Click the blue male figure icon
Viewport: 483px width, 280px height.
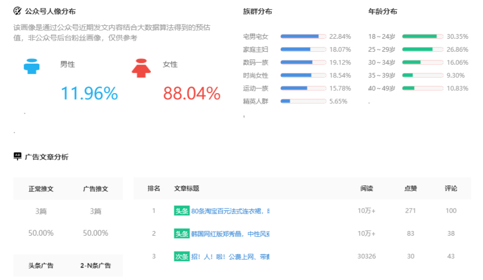click(31, 66)
